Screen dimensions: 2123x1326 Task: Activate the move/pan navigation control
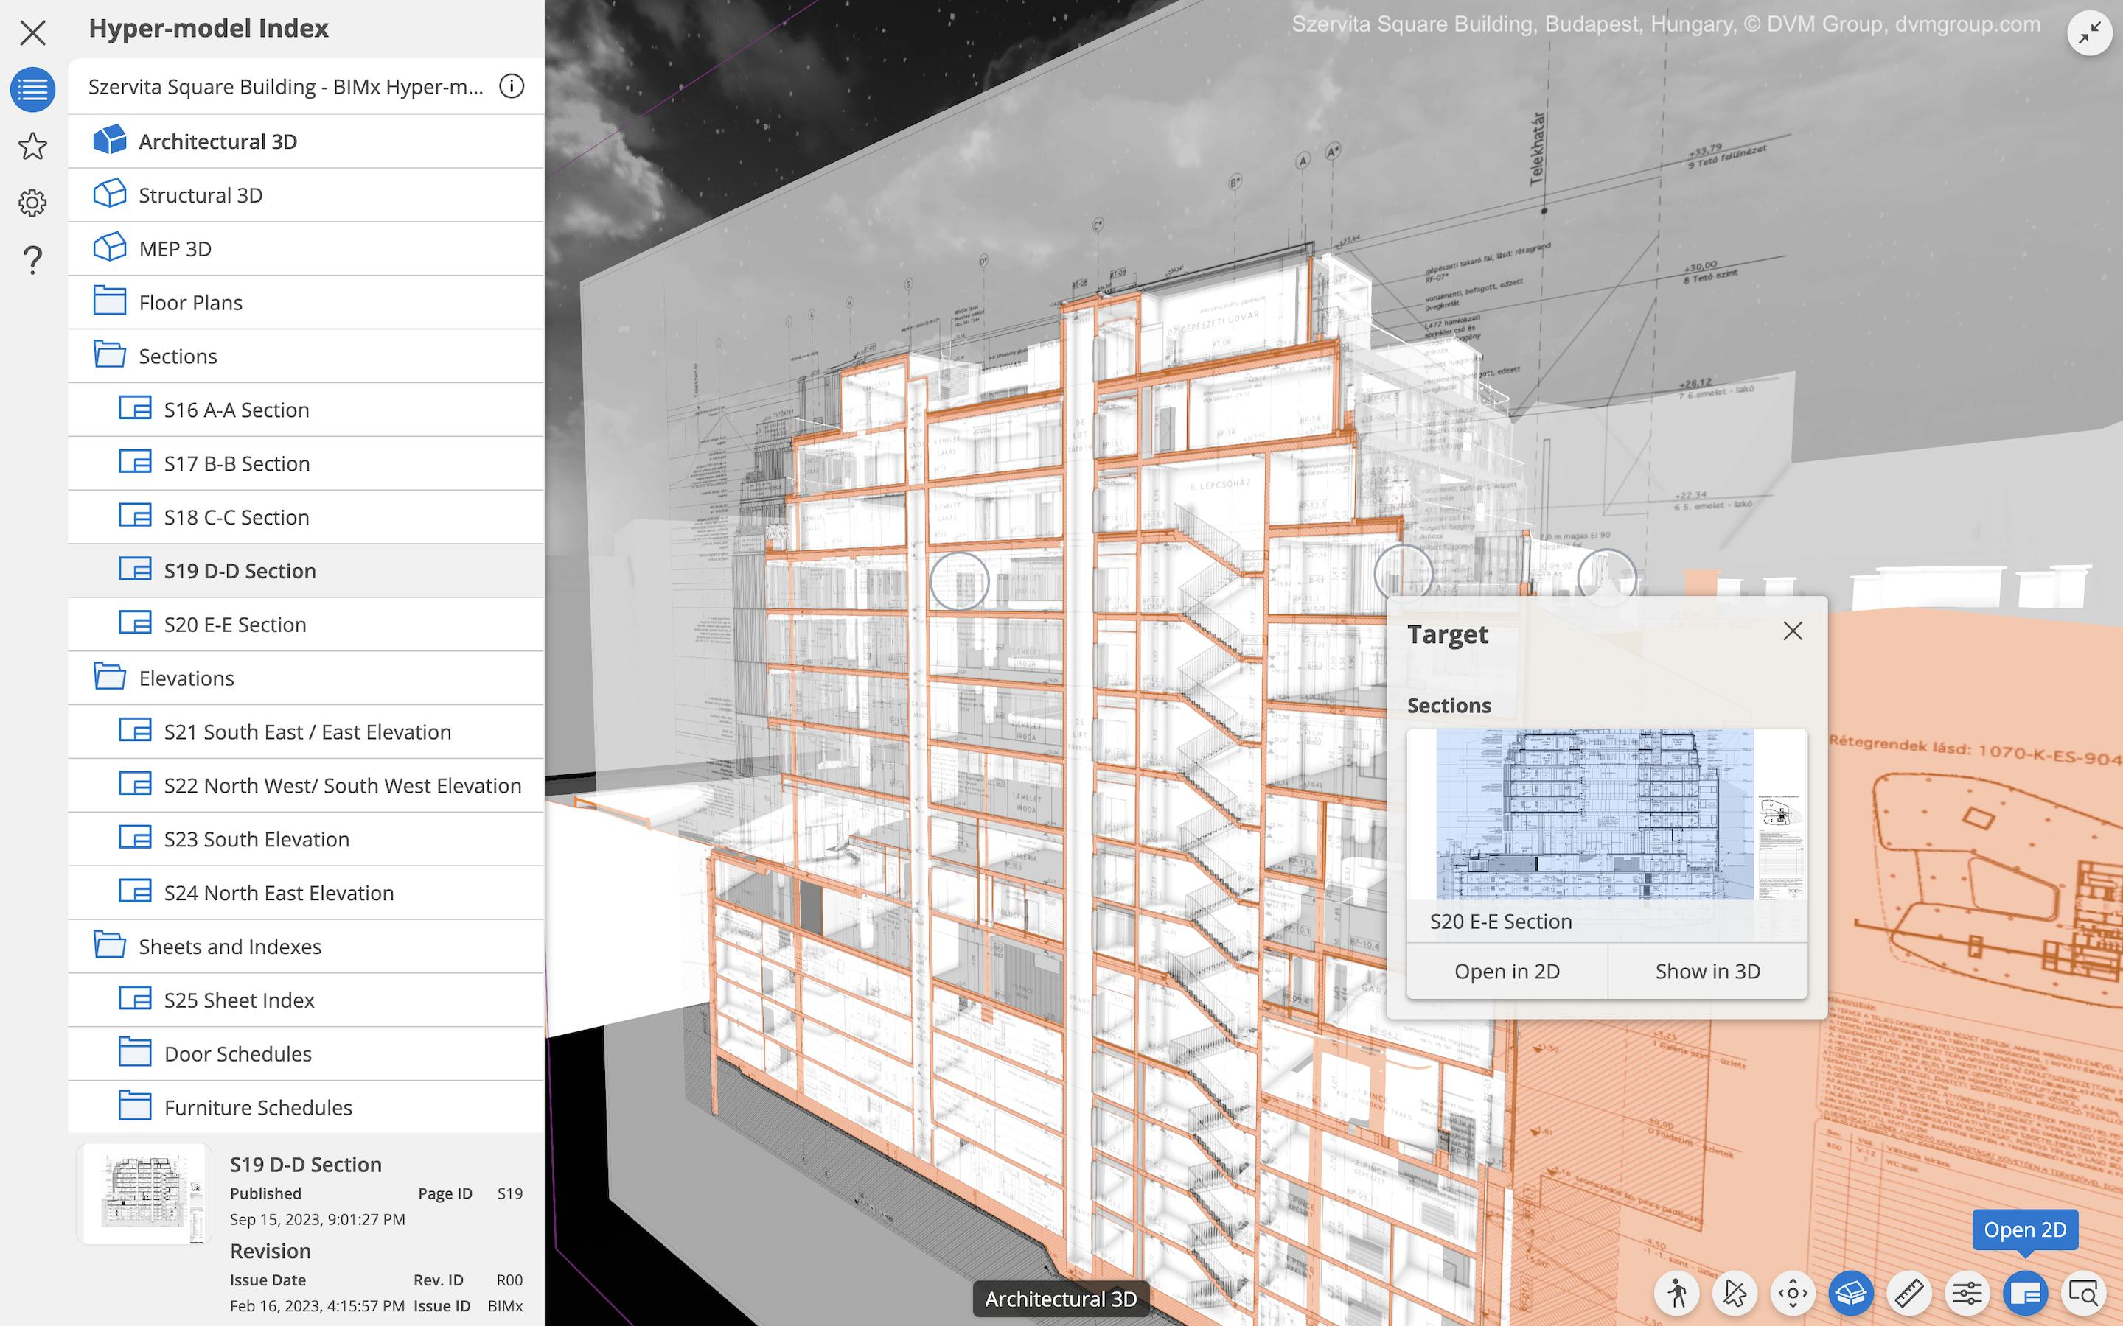click(x=1793, y=1293)
